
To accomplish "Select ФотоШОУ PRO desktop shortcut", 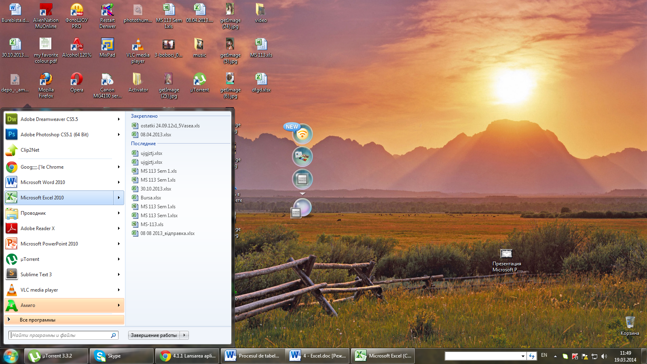I will [77, 16].
